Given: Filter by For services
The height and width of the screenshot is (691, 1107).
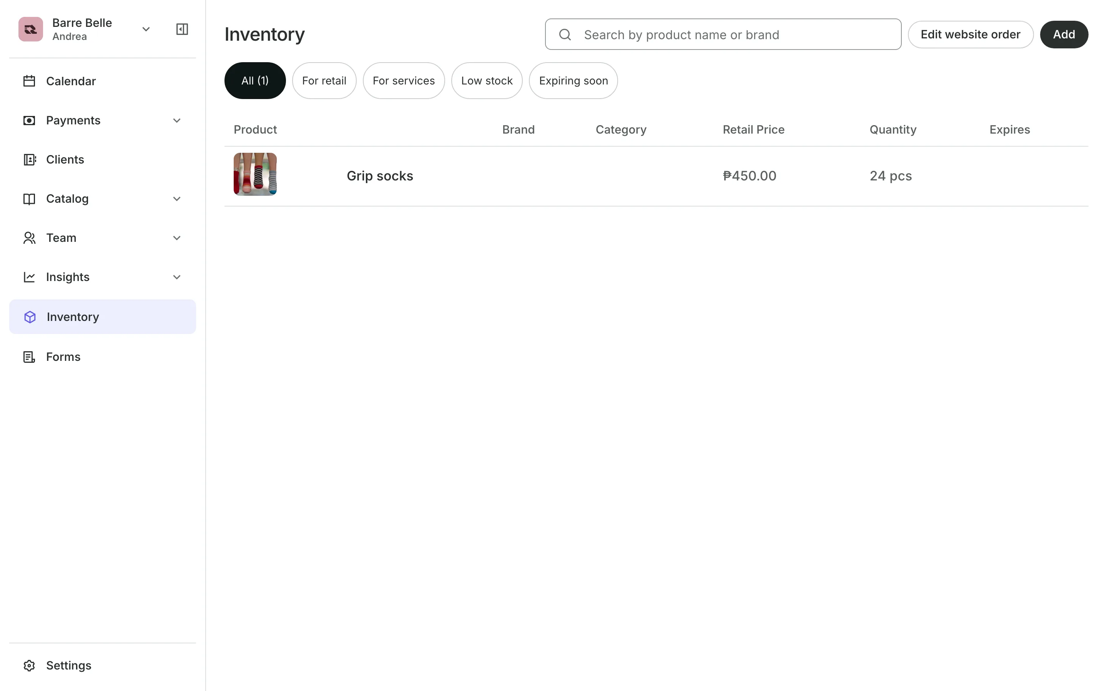Looking at the screenshot, I should (404, 81).
